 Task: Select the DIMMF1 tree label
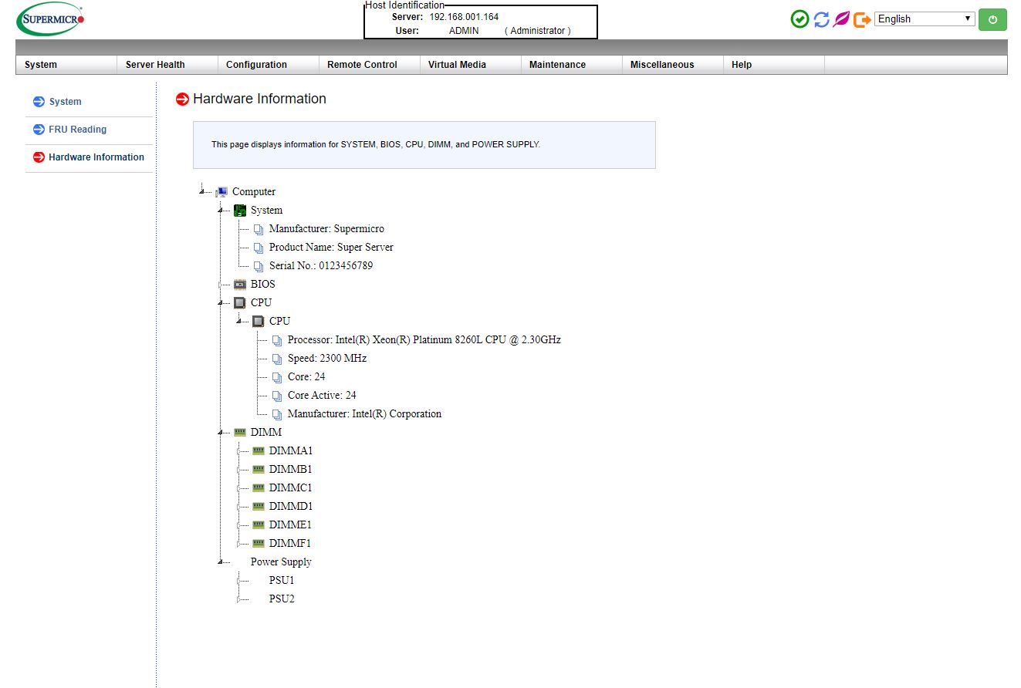(x=290, y=543)
